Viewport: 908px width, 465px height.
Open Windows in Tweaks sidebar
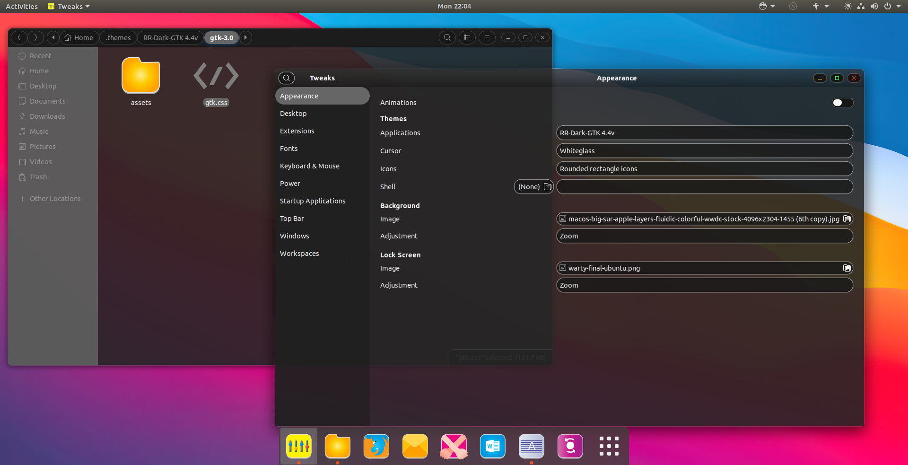(x=323, y=236)
